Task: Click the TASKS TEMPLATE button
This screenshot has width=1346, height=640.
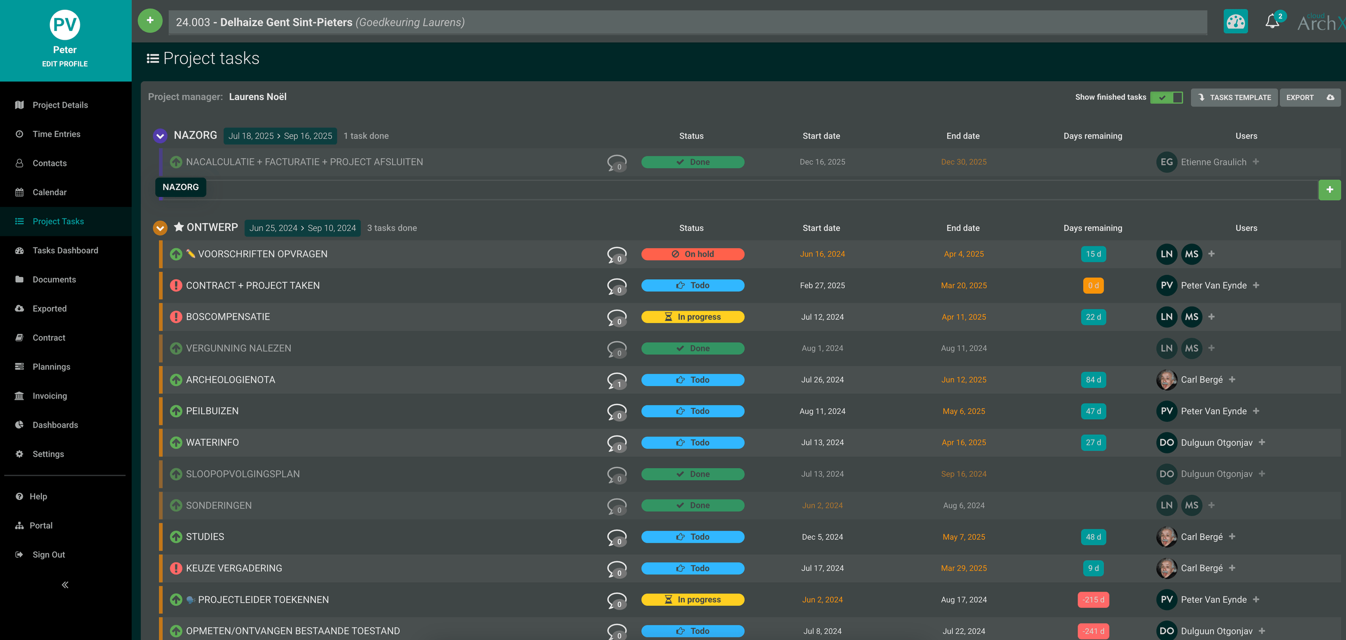Action: click(x=1234, y=98)
